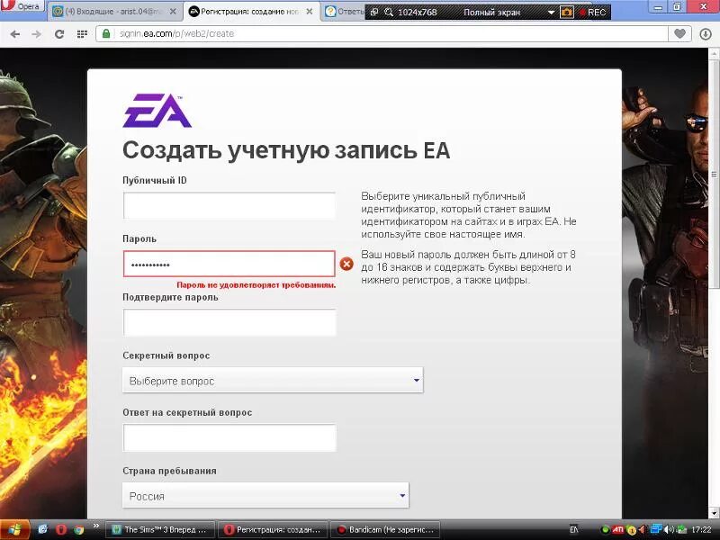Click the network computers tray icon

657,529
